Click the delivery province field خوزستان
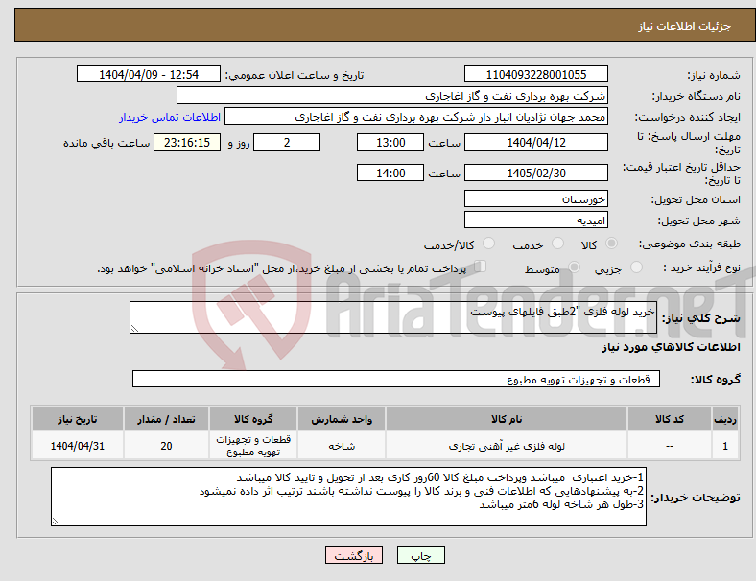 (x=536, y=198)
